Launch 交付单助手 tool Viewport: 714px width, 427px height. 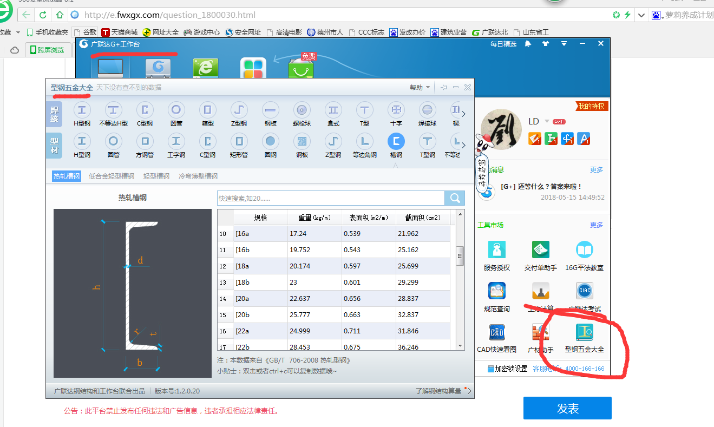tap(541, 250)
